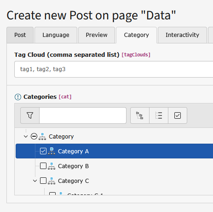Screen dimensions: 213x212
Task: Open the Preview tab
Action: pos(97,35)
